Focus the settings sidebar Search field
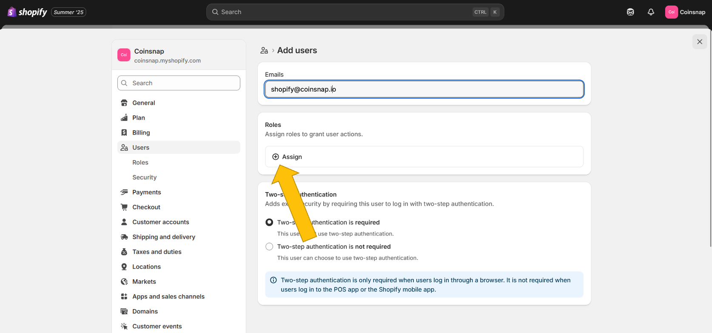Viewport: 712px width, 333px height. [x=179, y=83]
